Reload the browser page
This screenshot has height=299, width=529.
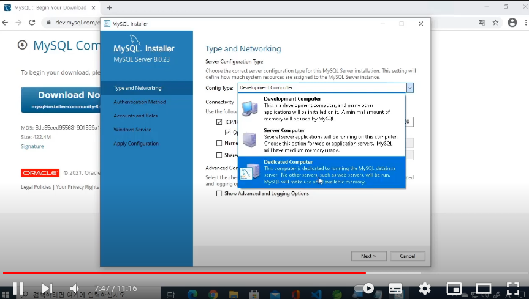point(32,23)
